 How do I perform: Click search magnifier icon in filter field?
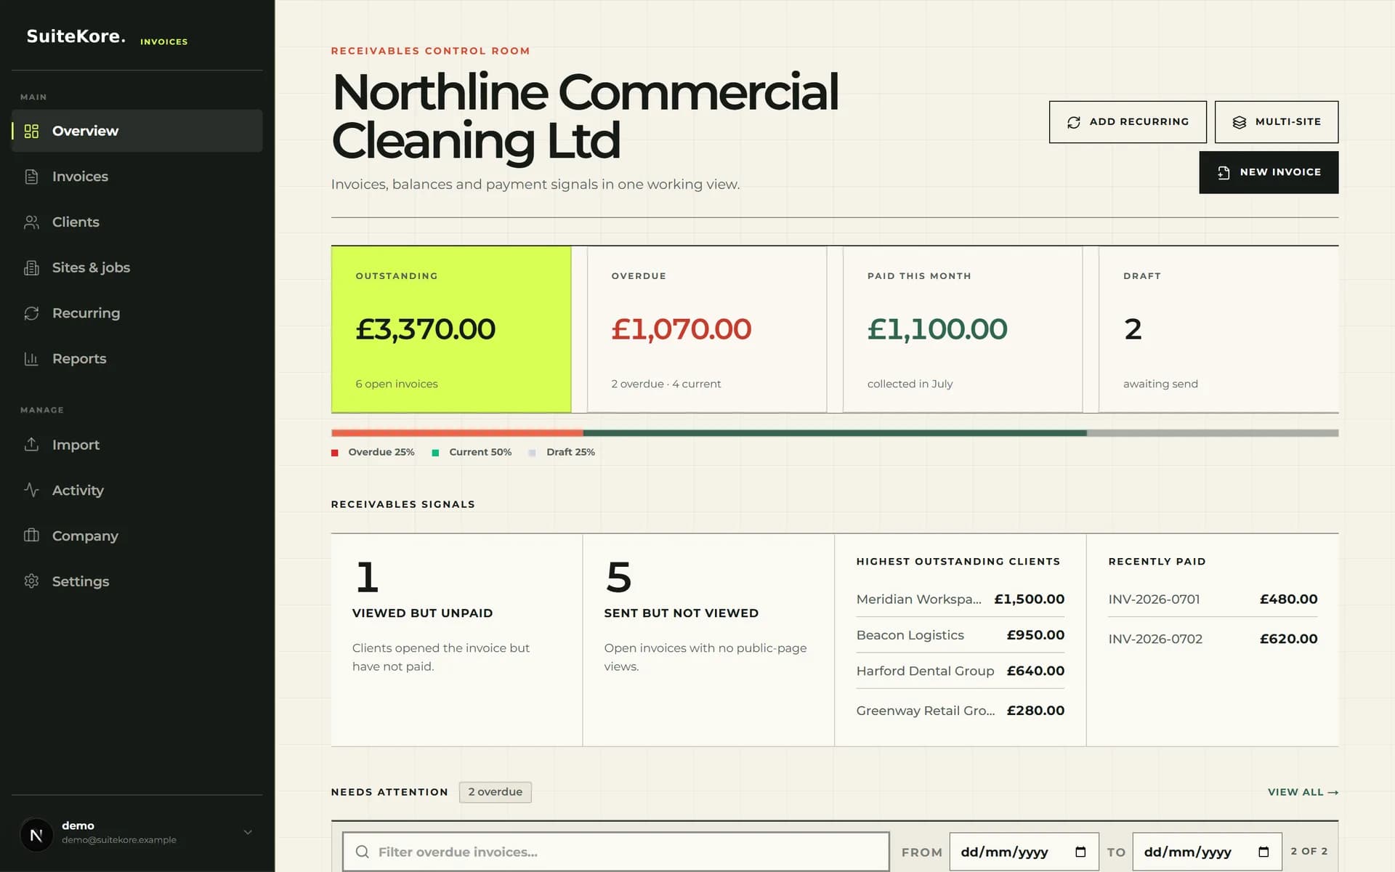tap(362, 852)
